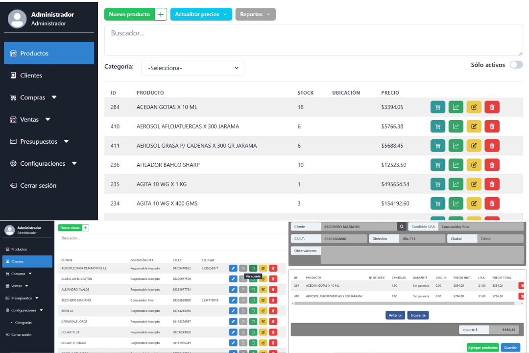Open the Reportes dropdown button
The height and width of the screenshot is (353, 529).
tap(255, 14)
